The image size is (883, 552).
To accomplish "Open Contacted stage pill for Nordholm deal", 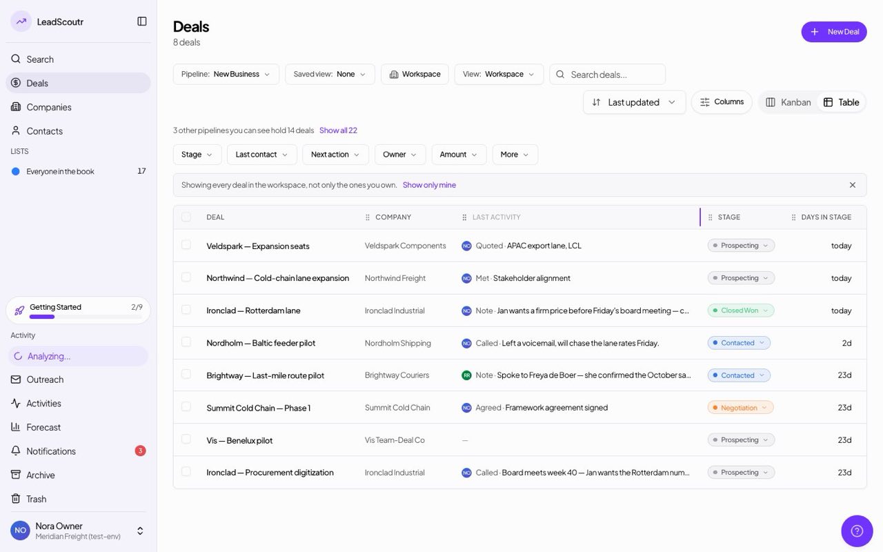I will (x=739, y=343).
